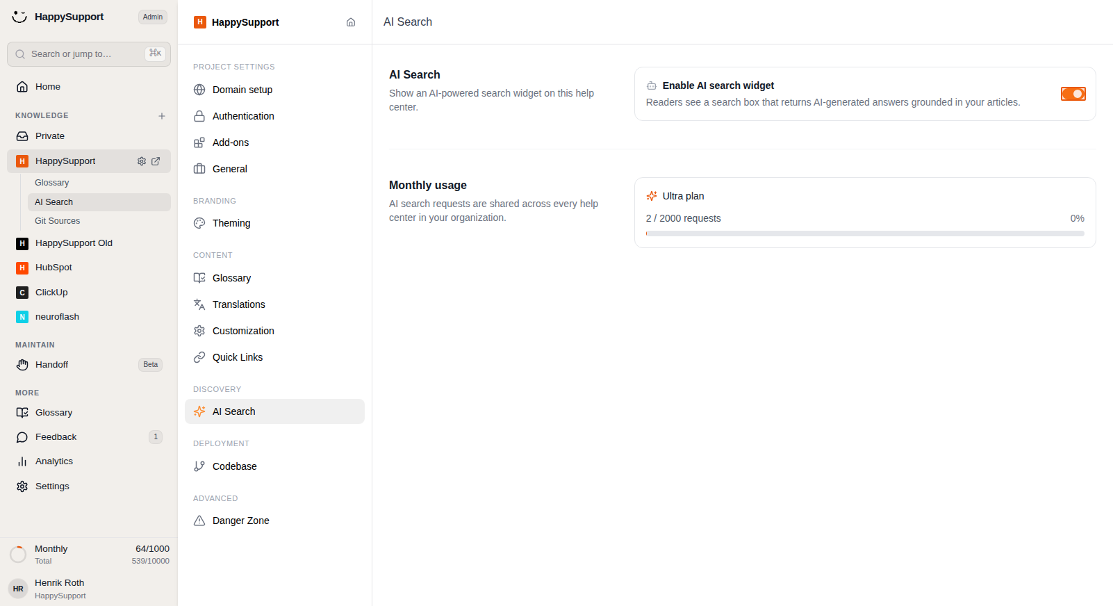
Task: Click the Feedback count badge showing 1
Action: (x=156, y=437)
